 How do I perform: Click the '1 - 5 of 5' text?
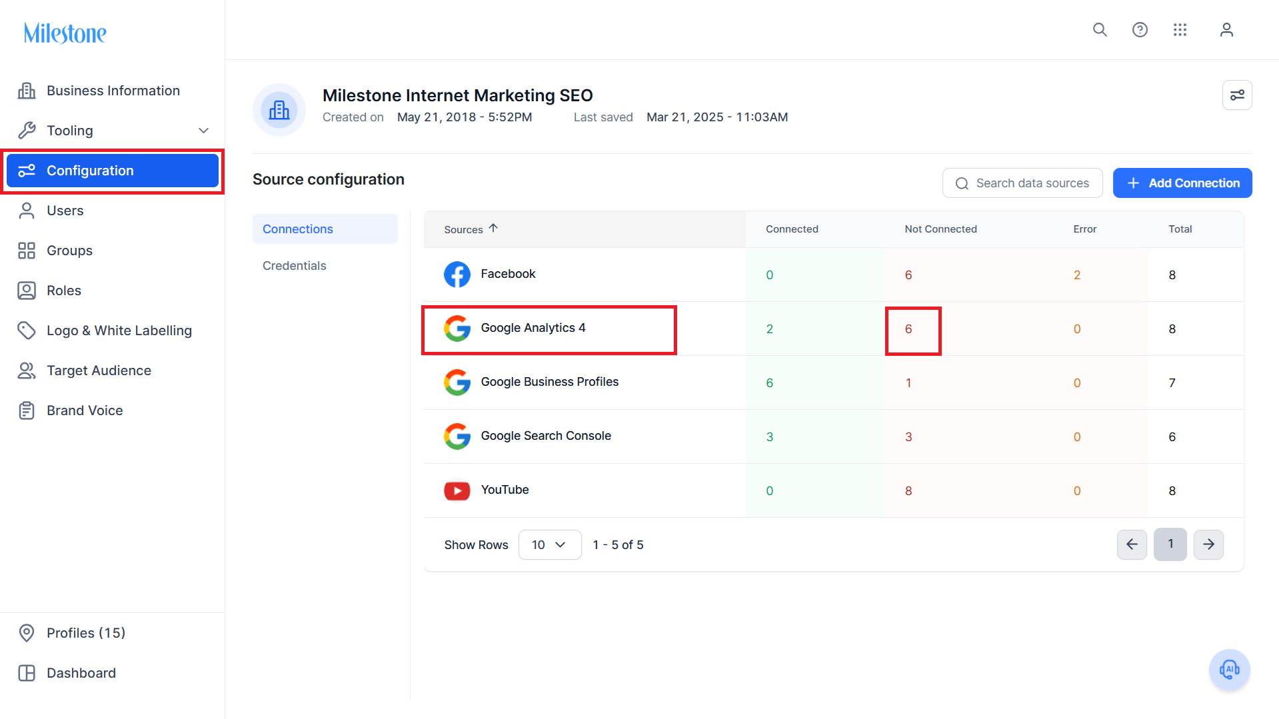[x=618, y=545]
